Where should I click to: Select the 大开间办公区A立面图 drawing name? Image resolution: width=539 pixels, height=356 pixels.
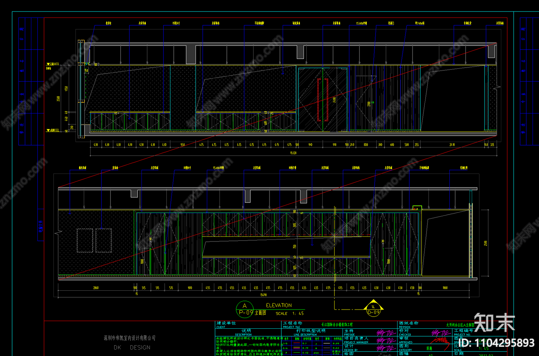coord(460,325)
